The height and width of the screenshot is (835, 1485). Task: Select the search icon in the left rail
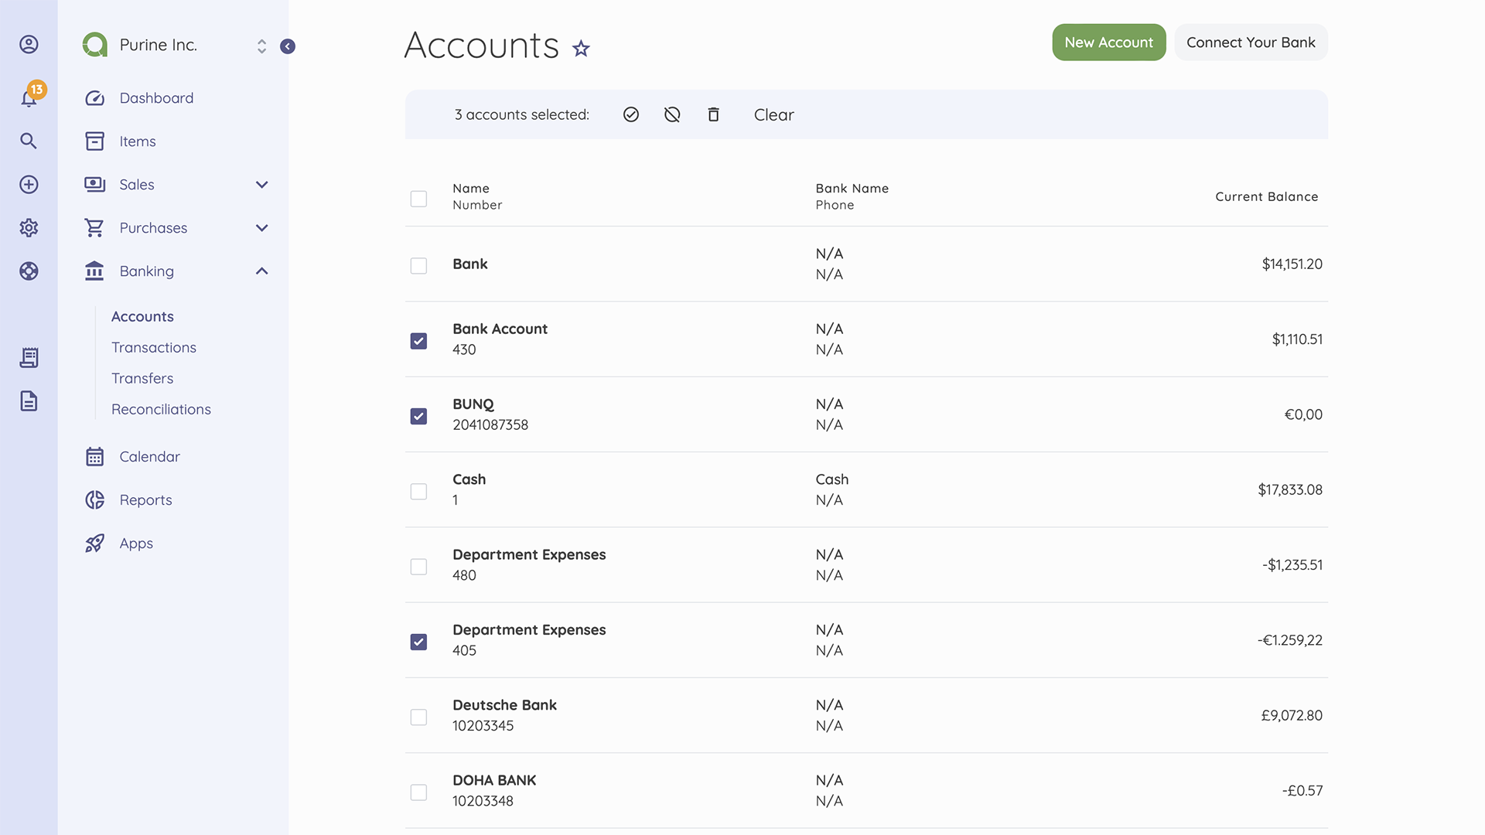point(29,141)
